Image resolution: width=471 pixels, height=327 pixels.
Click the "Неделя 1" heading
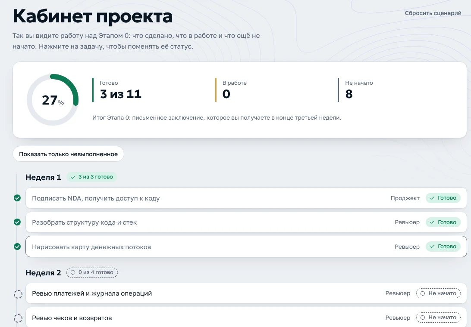click(x=43, y=177)
